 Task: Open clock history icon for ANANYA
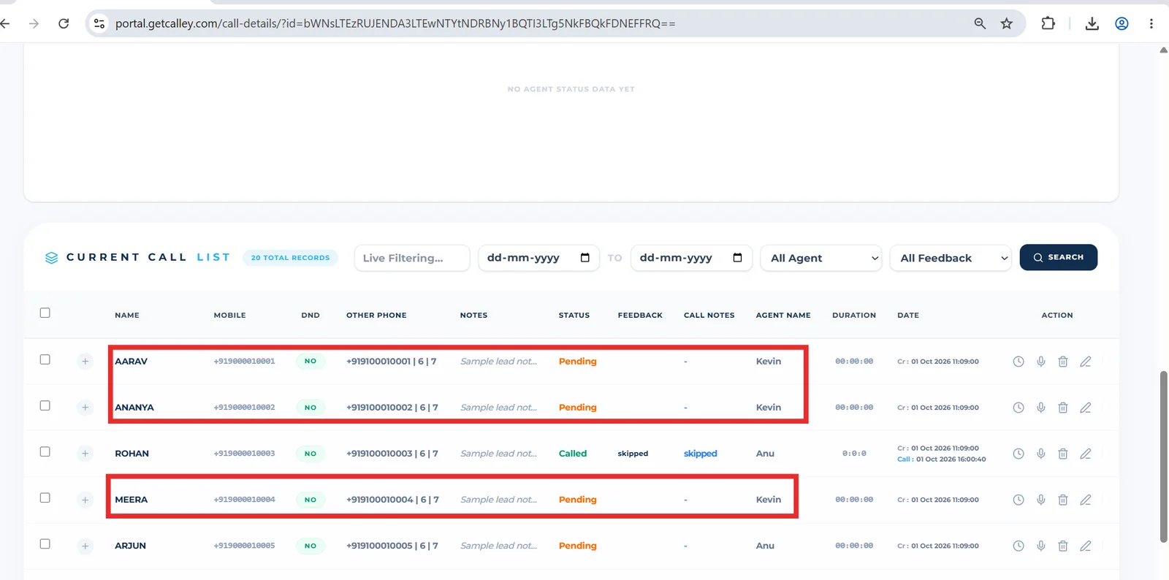click(1018, 408)
